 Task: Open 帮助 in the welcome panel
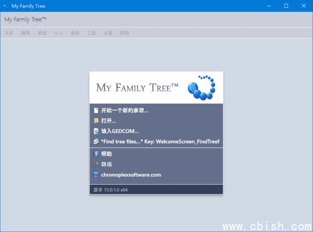click(x=107, y=154)
